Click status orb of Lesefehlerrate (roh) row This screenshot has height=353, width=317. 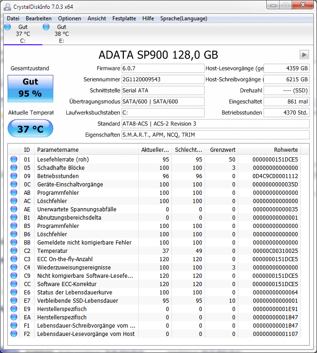click(14, 159)
